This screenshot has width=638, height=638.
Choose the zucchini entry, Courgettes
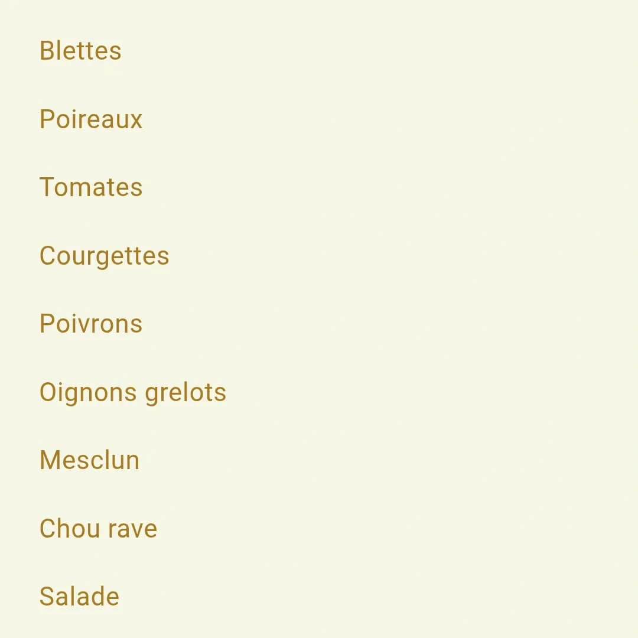[x=104, y=256]
